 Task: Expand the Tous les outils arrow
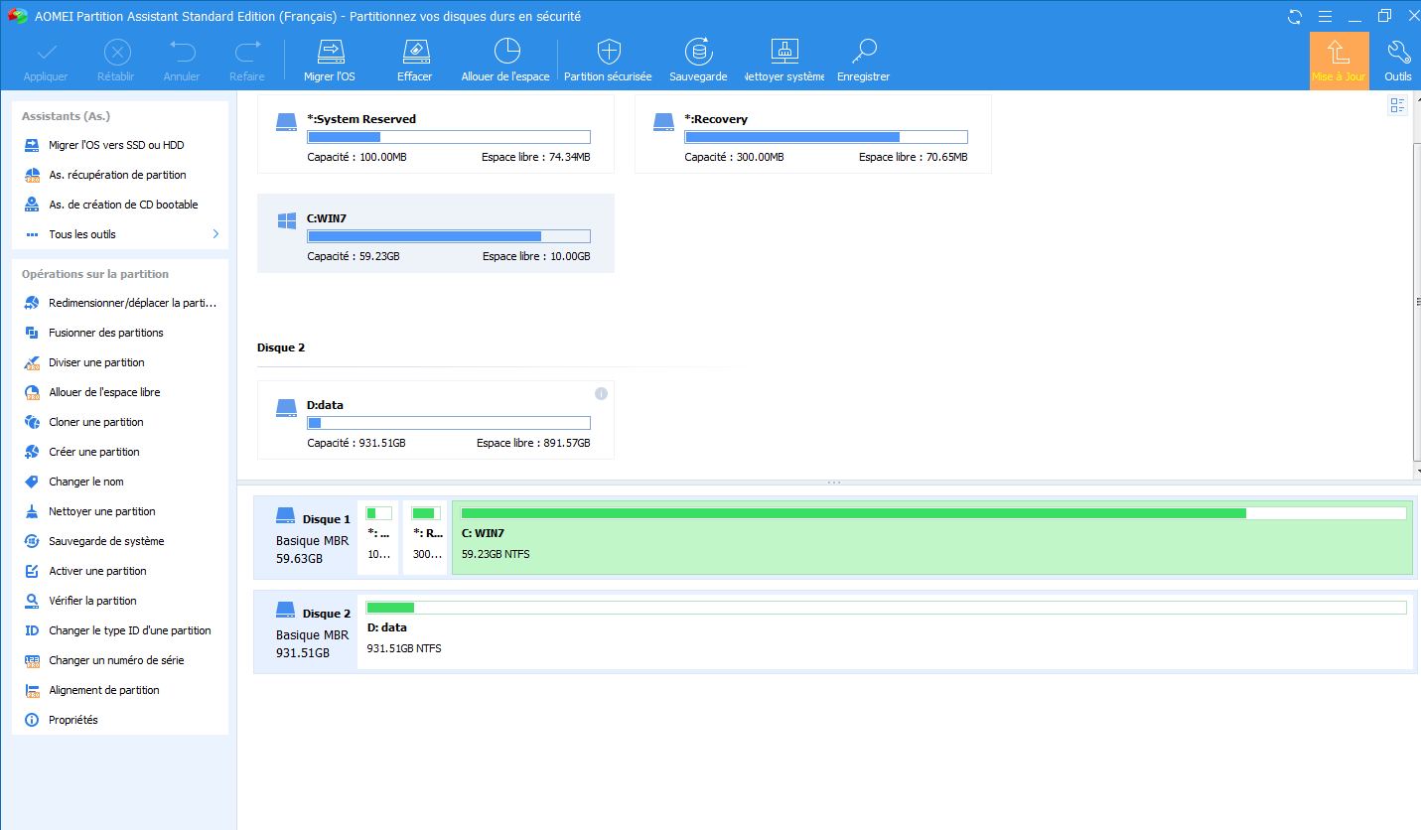click(x=215, y=234)
